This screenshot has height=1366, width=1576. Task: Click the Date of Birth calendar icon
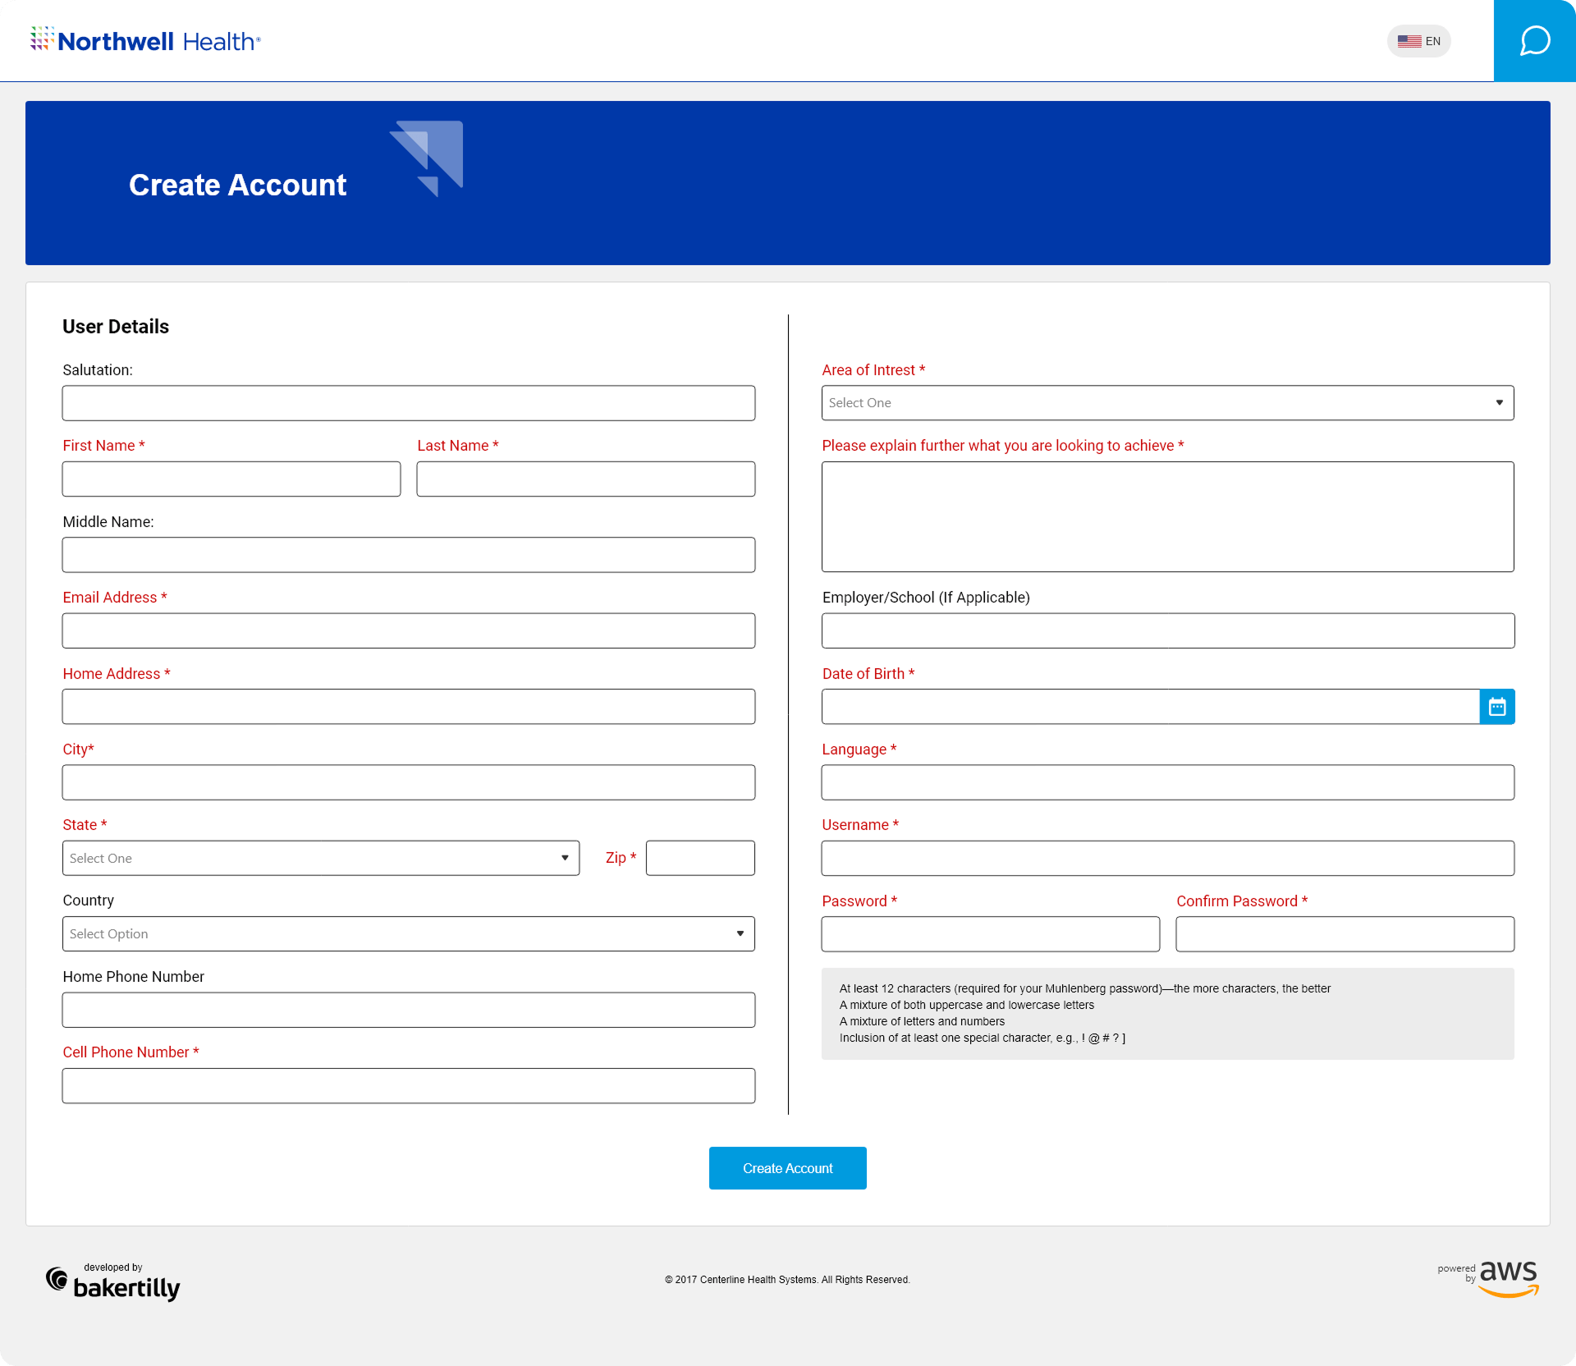pos(1496,707)
